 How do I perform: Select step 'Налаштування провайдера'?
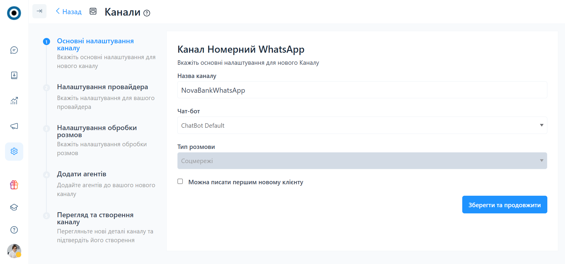pyautogui.click(x=102, y=87)
